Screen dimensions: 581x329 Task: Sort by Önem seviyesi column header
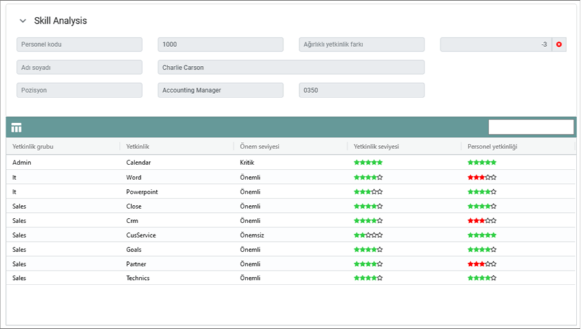(260, 147)
